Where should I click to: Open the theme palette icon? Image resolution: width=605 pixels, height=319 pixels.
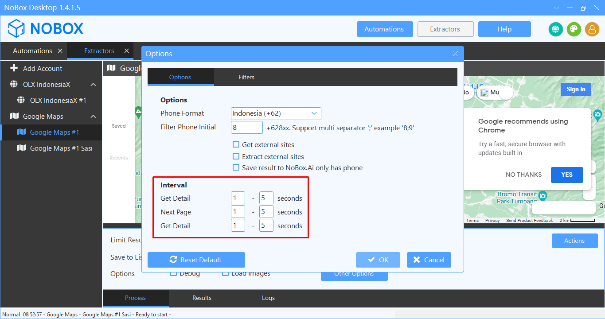point(574,29)
